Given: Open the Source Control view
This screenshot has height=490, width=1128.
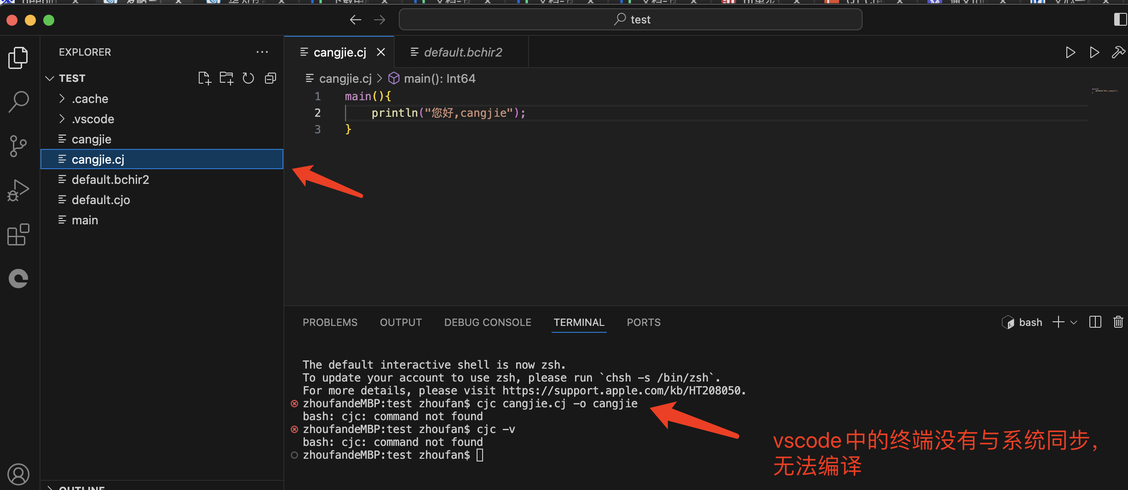Looking at the screenshot, I should pos(18,146).
